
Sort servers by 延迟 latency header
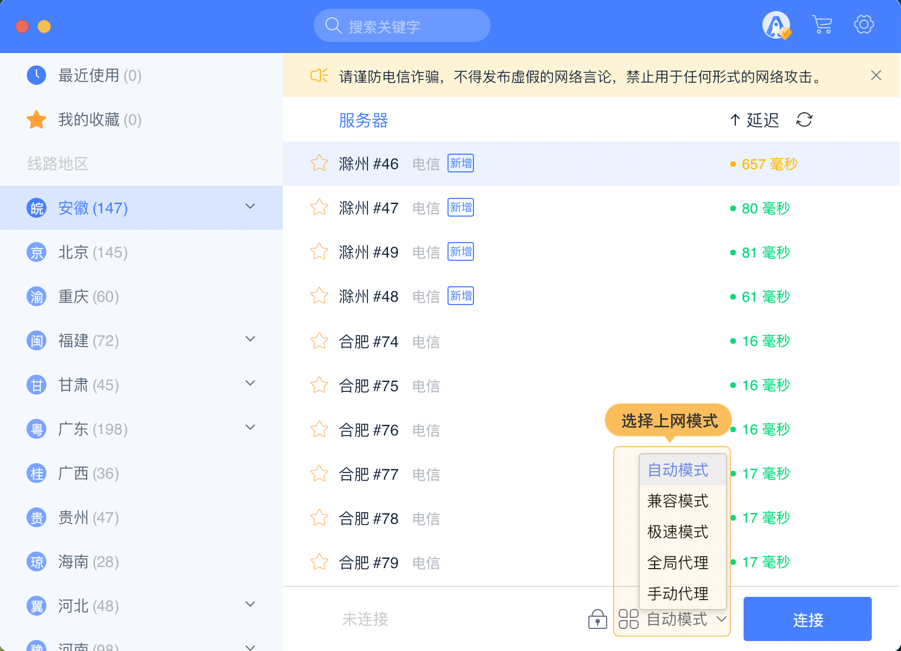point(755,120)
